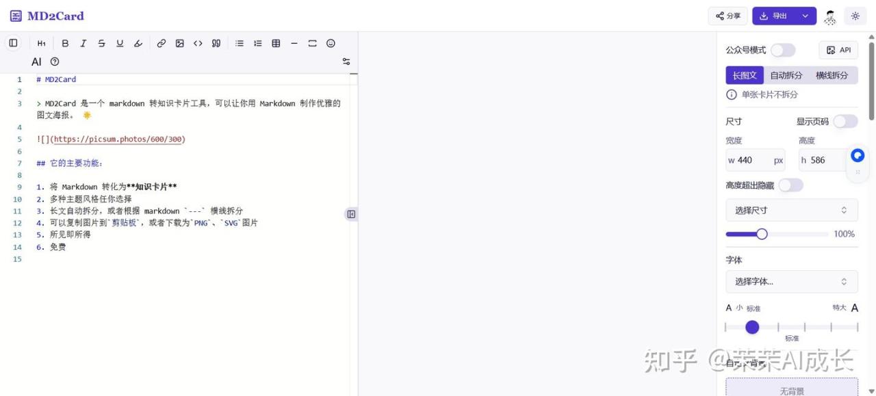Switch to the 自动拆分 tab

786,75
